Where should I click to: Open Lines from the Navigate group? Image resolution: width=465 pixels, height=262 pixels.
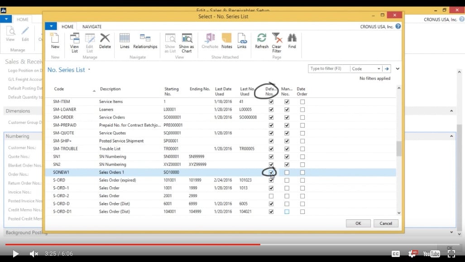point(125,41)
